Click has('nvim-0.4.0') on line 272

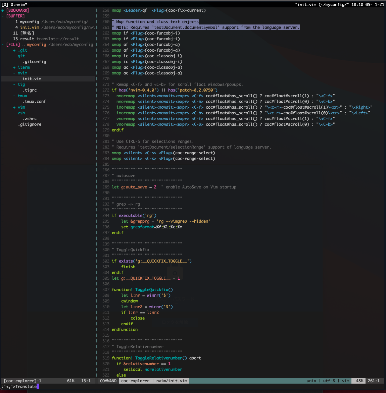click(139, 90)
